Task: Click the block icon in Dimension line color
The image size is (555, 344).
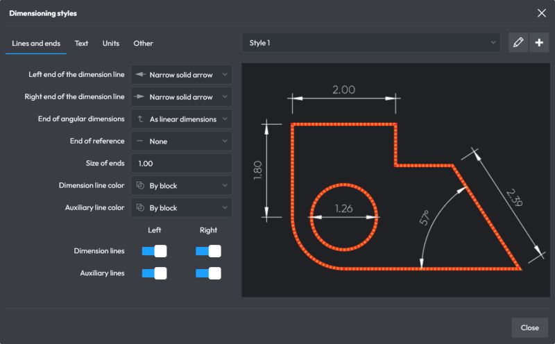Action: [x=140, y=185]
